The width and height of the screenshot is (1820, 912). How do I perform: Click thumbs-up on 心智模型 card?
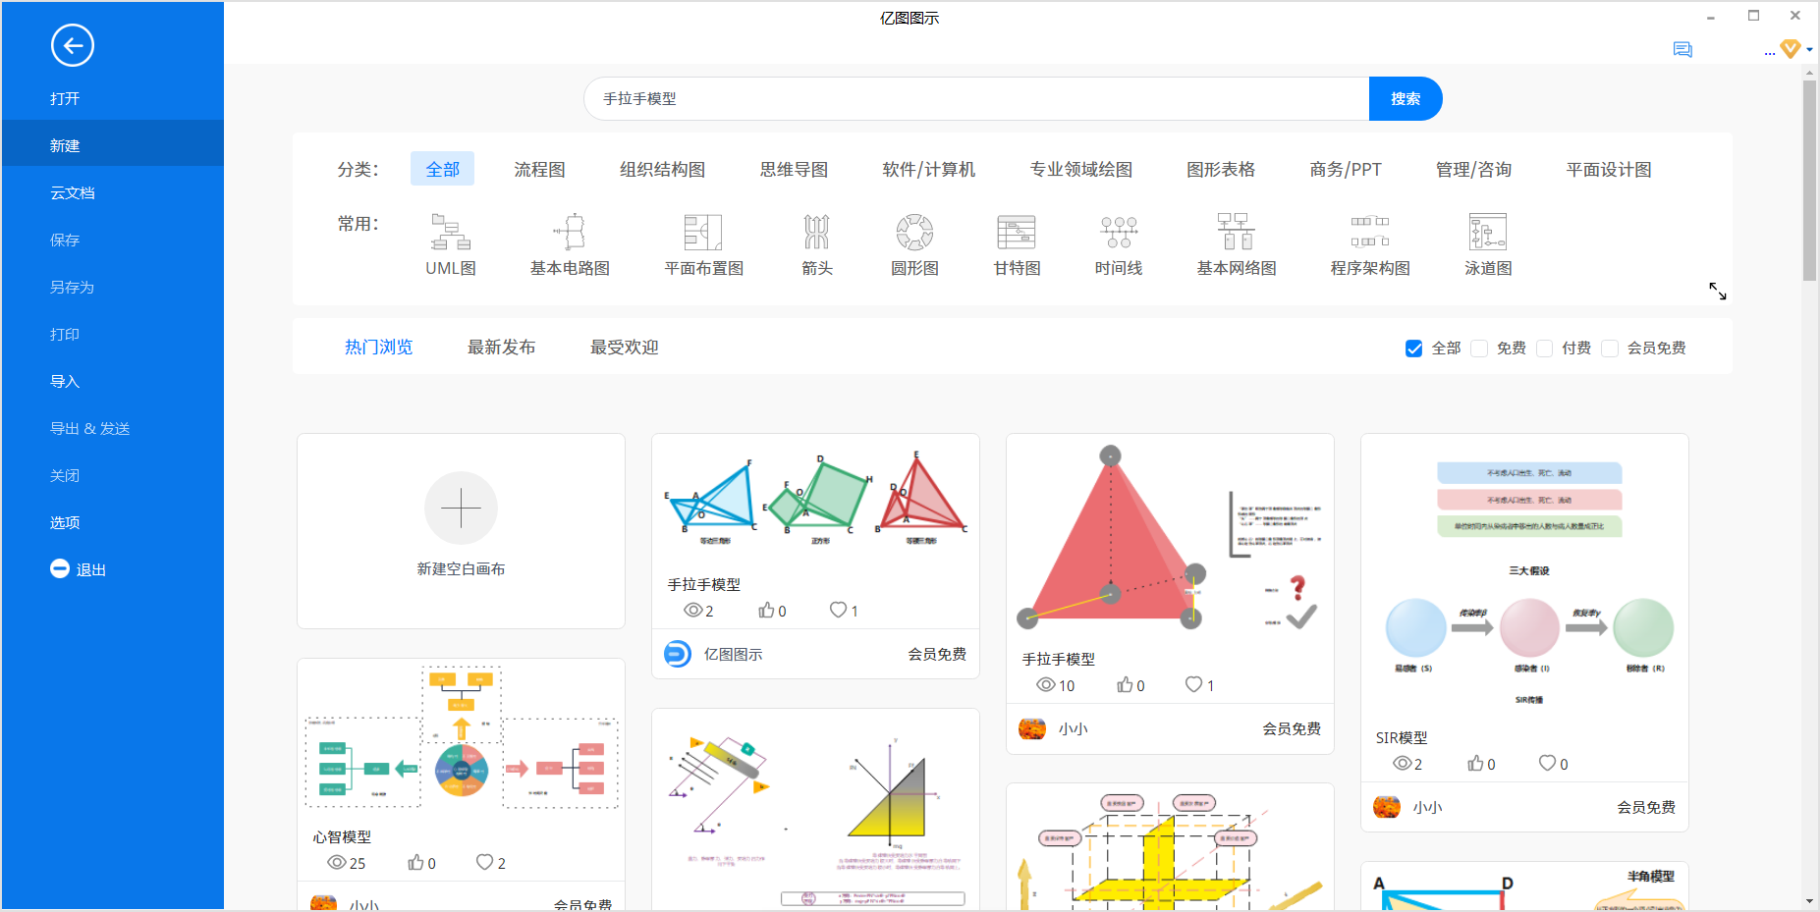415,862
